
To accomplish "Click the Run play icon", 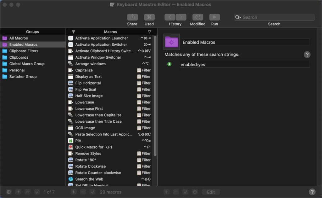I will click(214, 17).
